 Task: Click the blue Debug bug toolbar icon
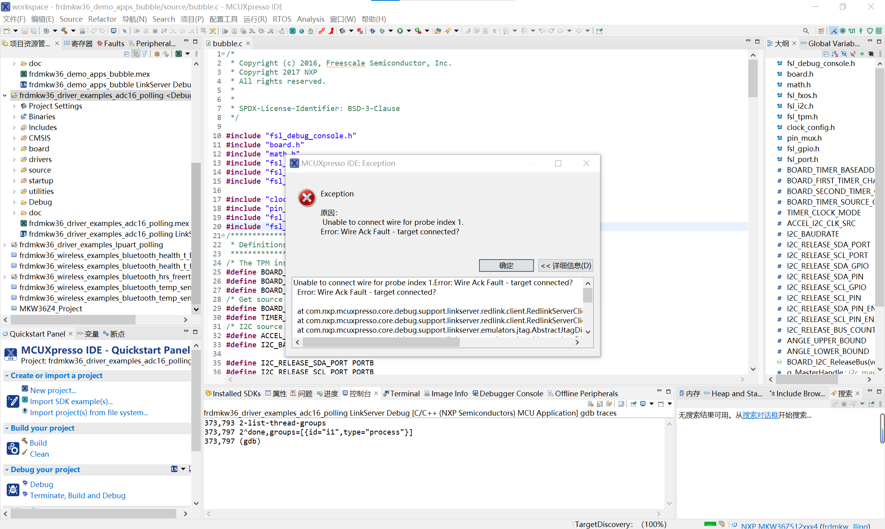(372, 31)
